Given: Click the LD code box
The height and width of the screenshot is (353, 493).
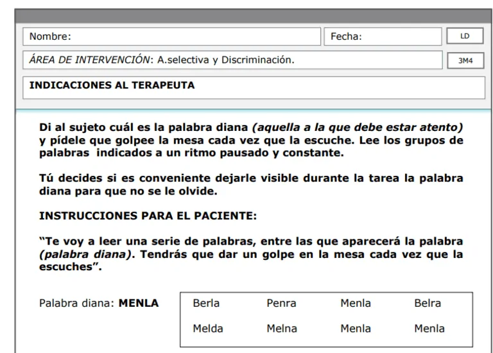Looking at the screenshot, I should tap(465, 37).
